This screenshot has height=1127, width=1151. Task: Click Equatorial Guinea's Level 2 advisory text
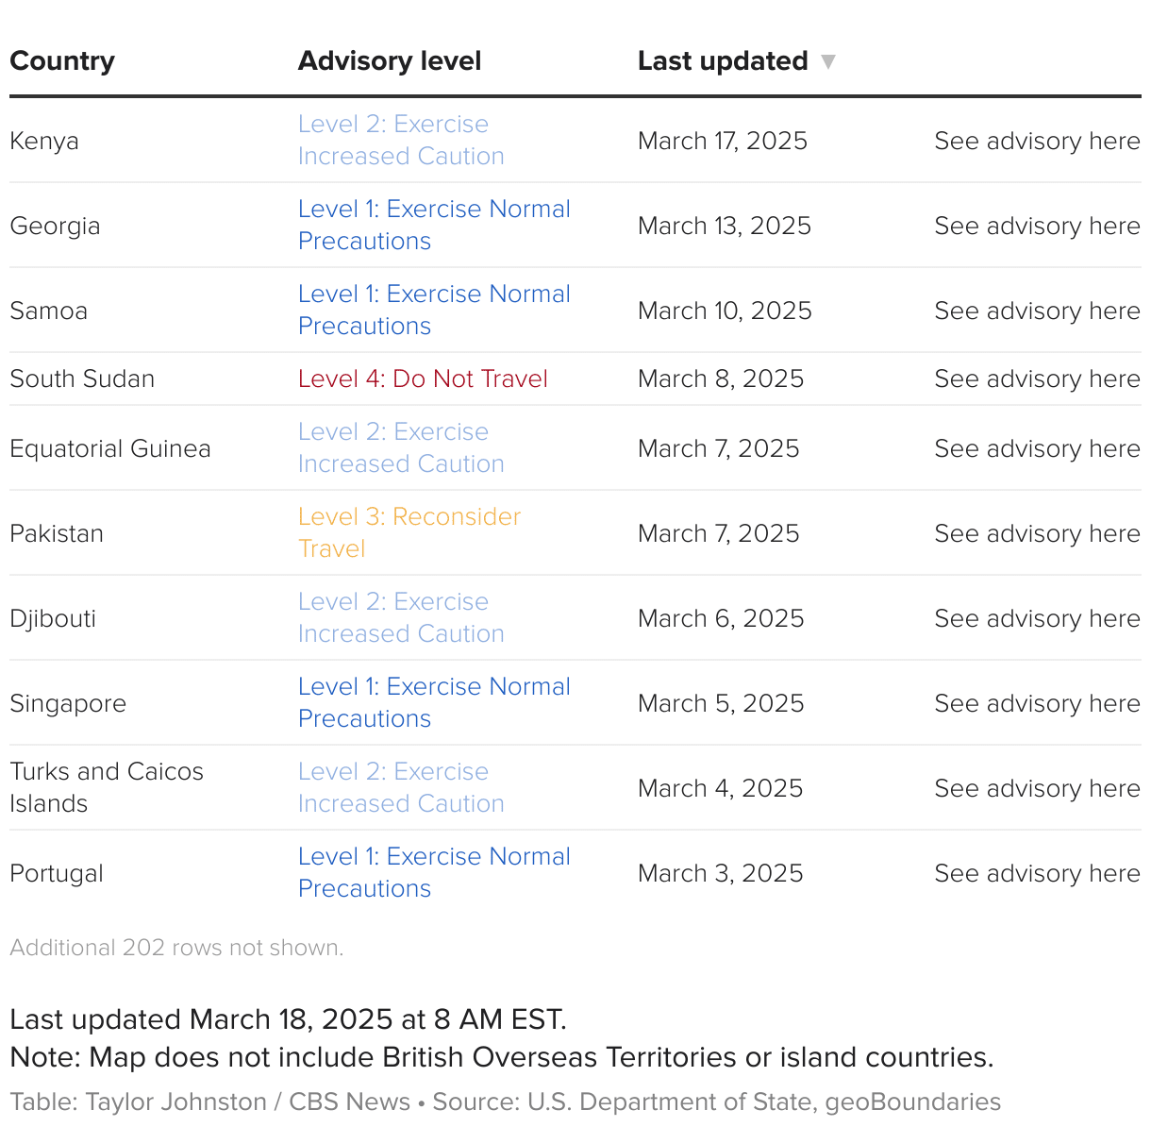(x=401, y=447)
